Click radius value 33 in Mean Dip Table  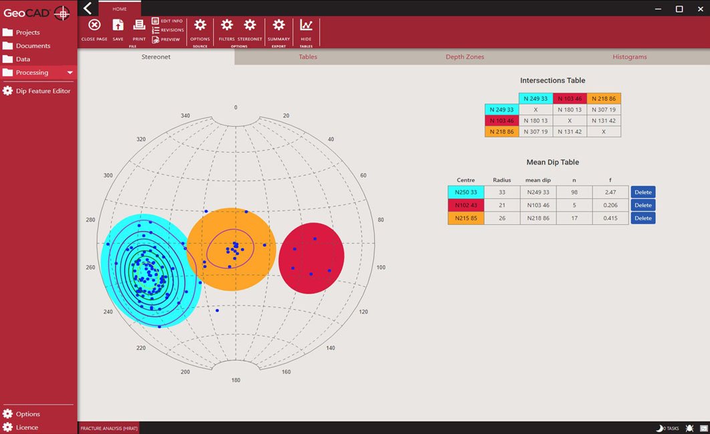[502, 192]
